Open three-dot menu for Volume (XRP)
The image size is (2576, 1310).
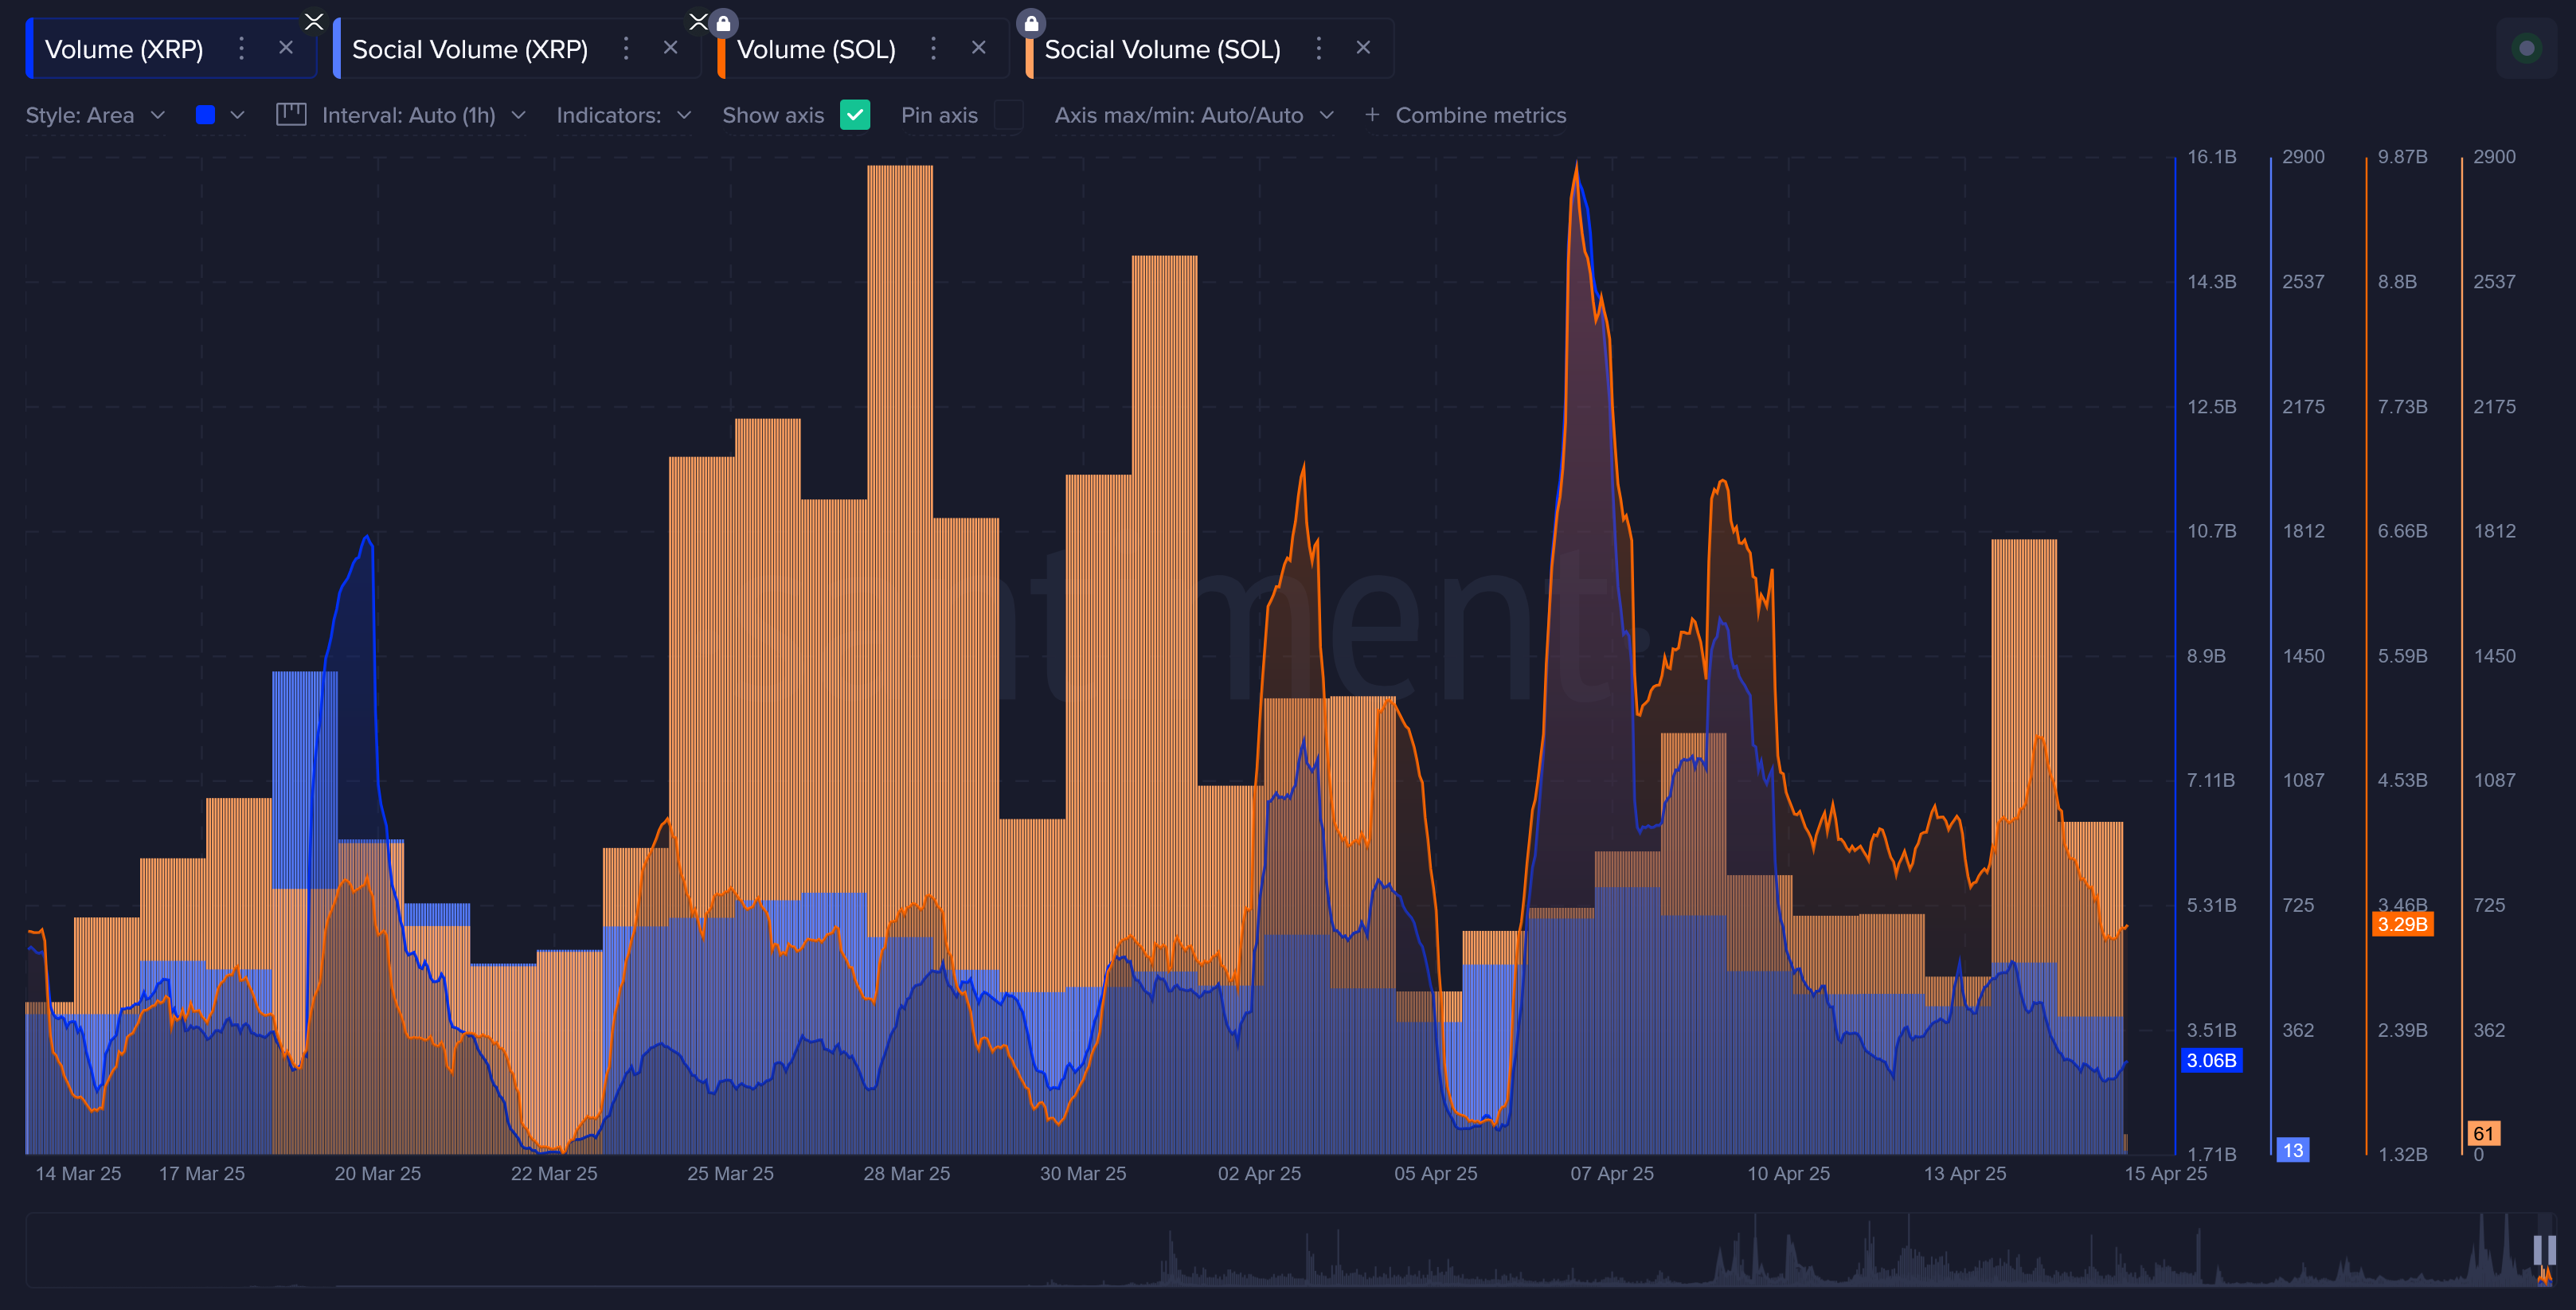coord(241,48)
